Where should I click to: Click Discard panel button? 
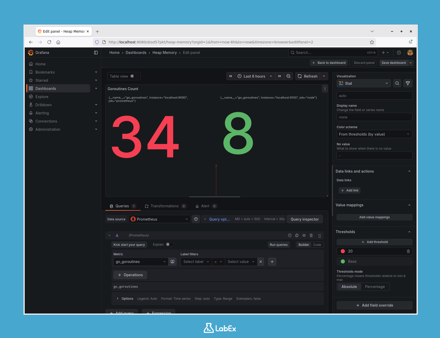click(x=364, y=63)
